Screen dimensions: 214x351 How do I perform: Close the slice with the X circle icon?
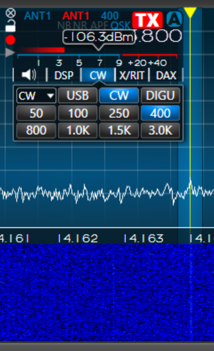(x=11, y=12)
